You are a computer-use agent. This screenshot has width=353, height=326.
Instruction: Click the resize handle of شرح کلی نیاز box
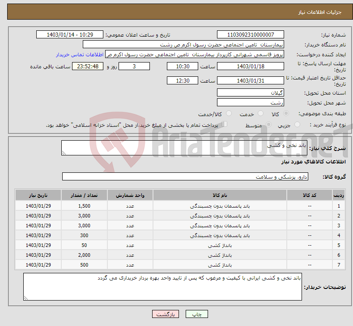[64, 153]
